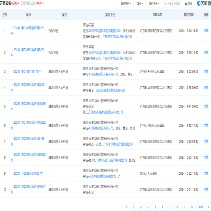Open 苏州中福通物流有限公司 company link
The image size is (211, 211).
click(x=102, y=176)
